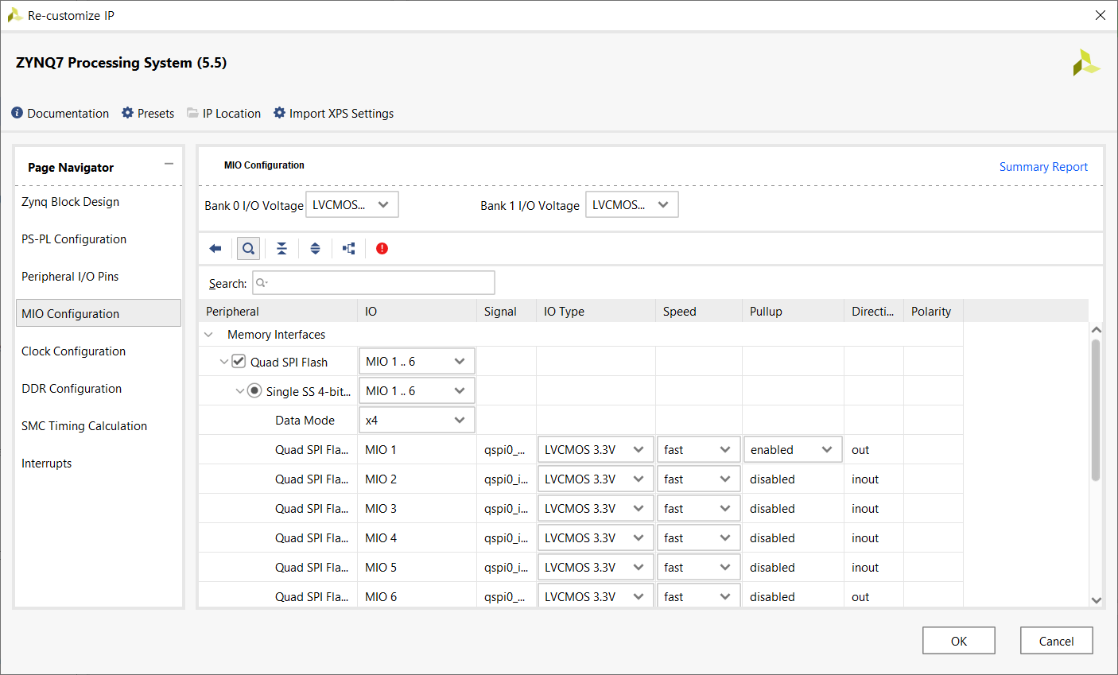Click the Presets gear icon

point(127,113)
